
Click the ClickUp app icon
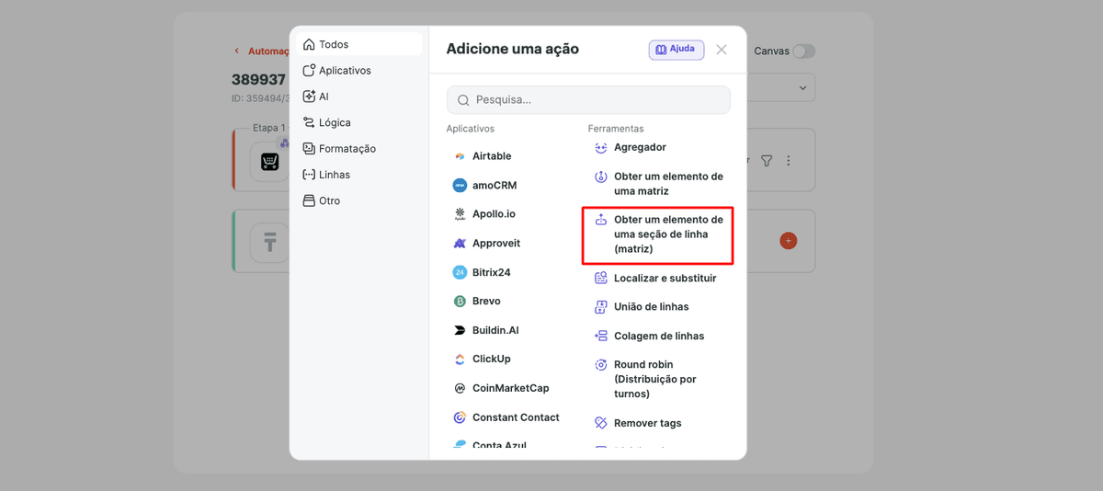pyautogui.click(x=460, y=359)
